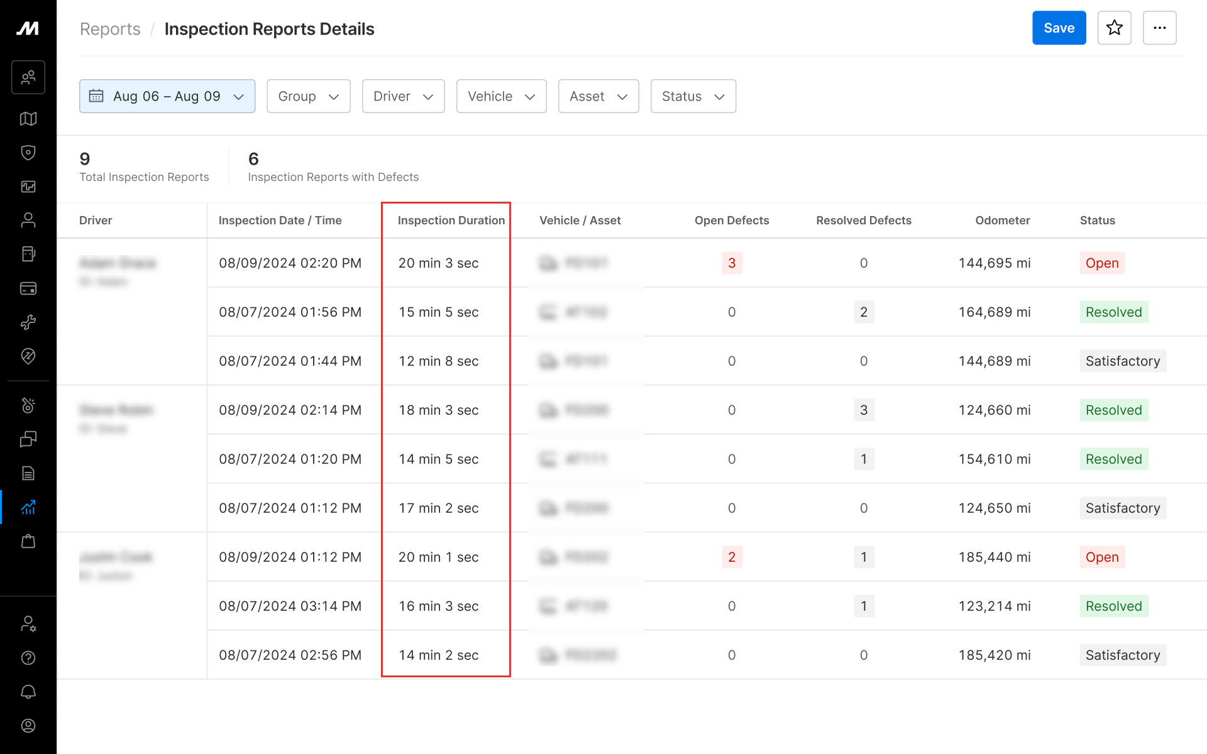1207x754 pixels.
Task: Click the Odometer column header
Action: (1003, 221)
